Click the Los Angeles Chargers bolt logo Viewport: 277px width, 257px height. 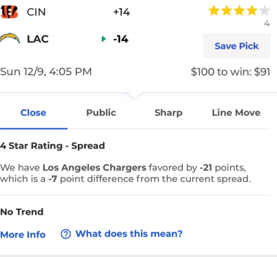coord(10,38)
